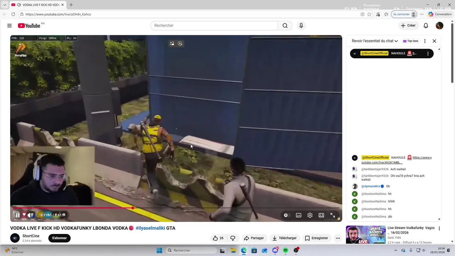Viewport: 455px width, 256px height.
Task: Click the taskbar Rechercher search box
Action: (x=192, y=250)
